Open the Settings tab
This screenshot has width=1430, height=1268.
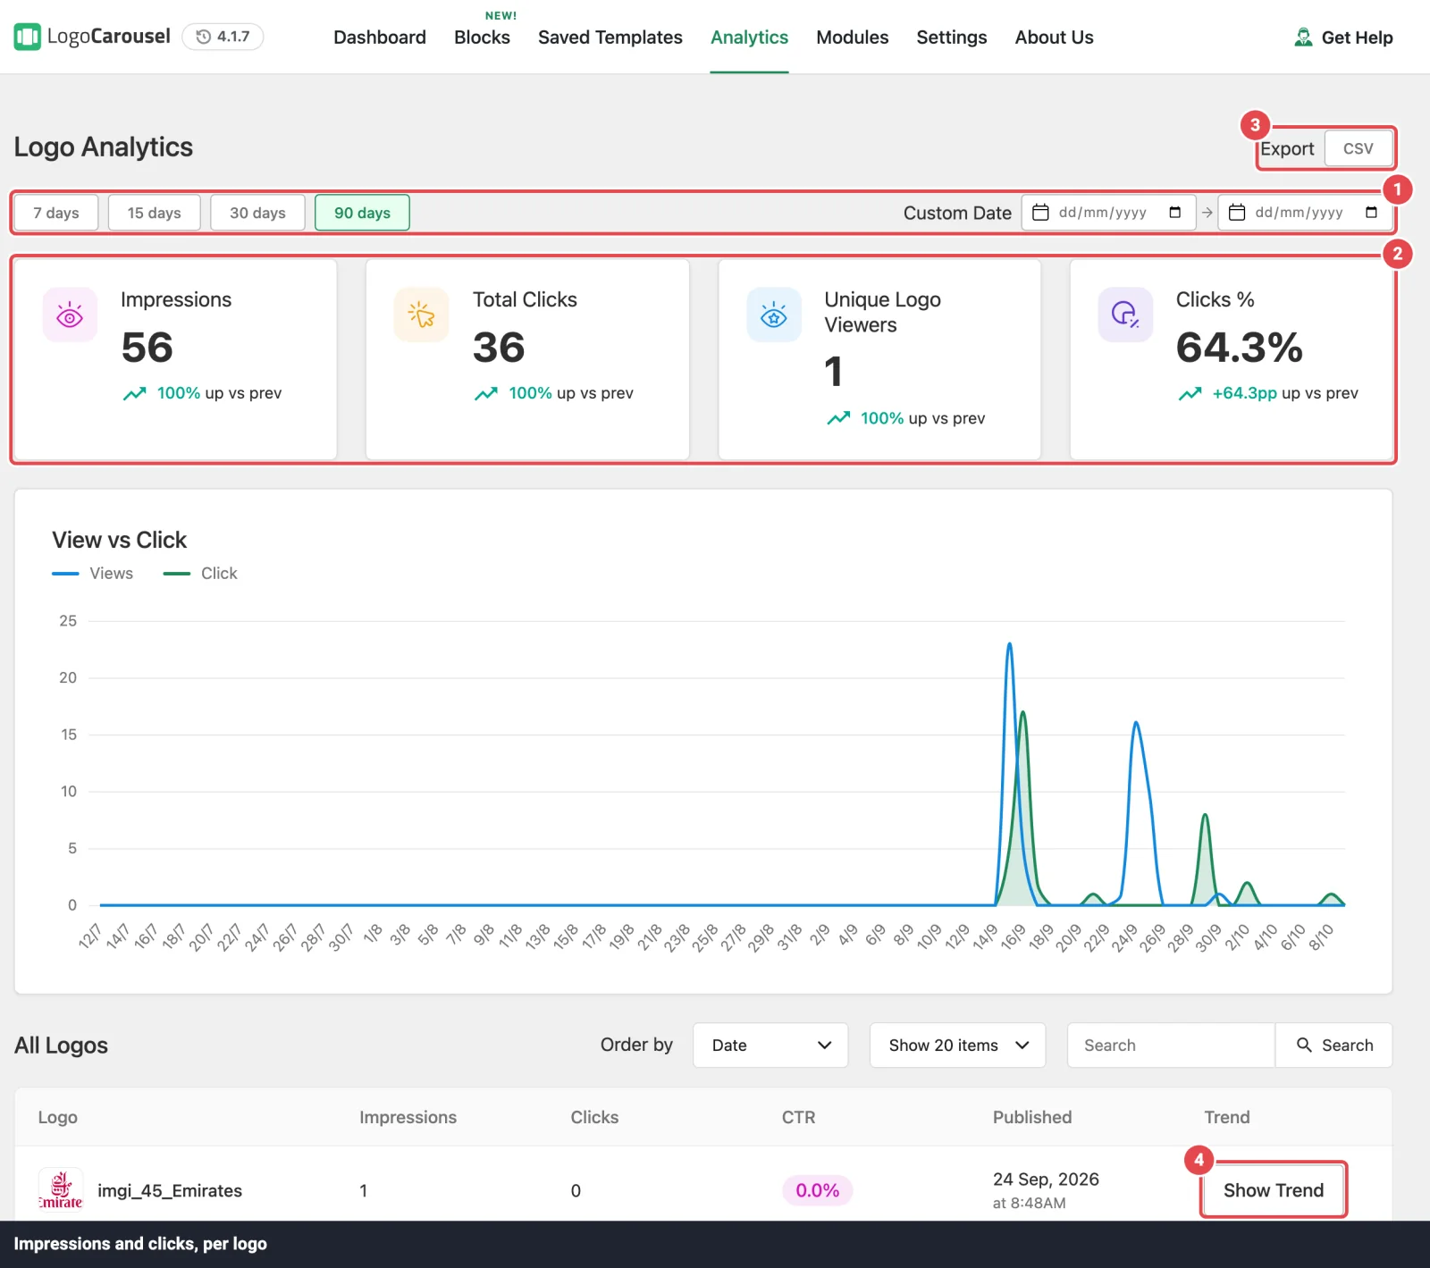pos(952,38)
